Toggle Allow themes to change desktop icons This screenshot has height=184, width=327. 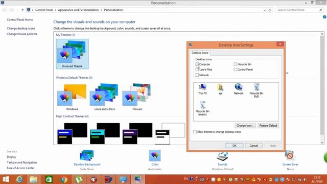(x=195, y=132)
